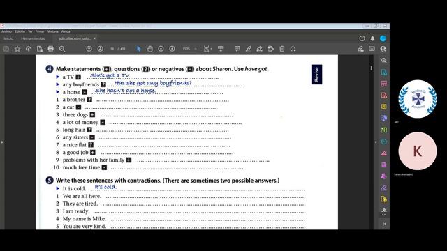Click the text "a brother" in exercise 4
This screenshot has height=251, width=447.
click(x=74, y=100)
